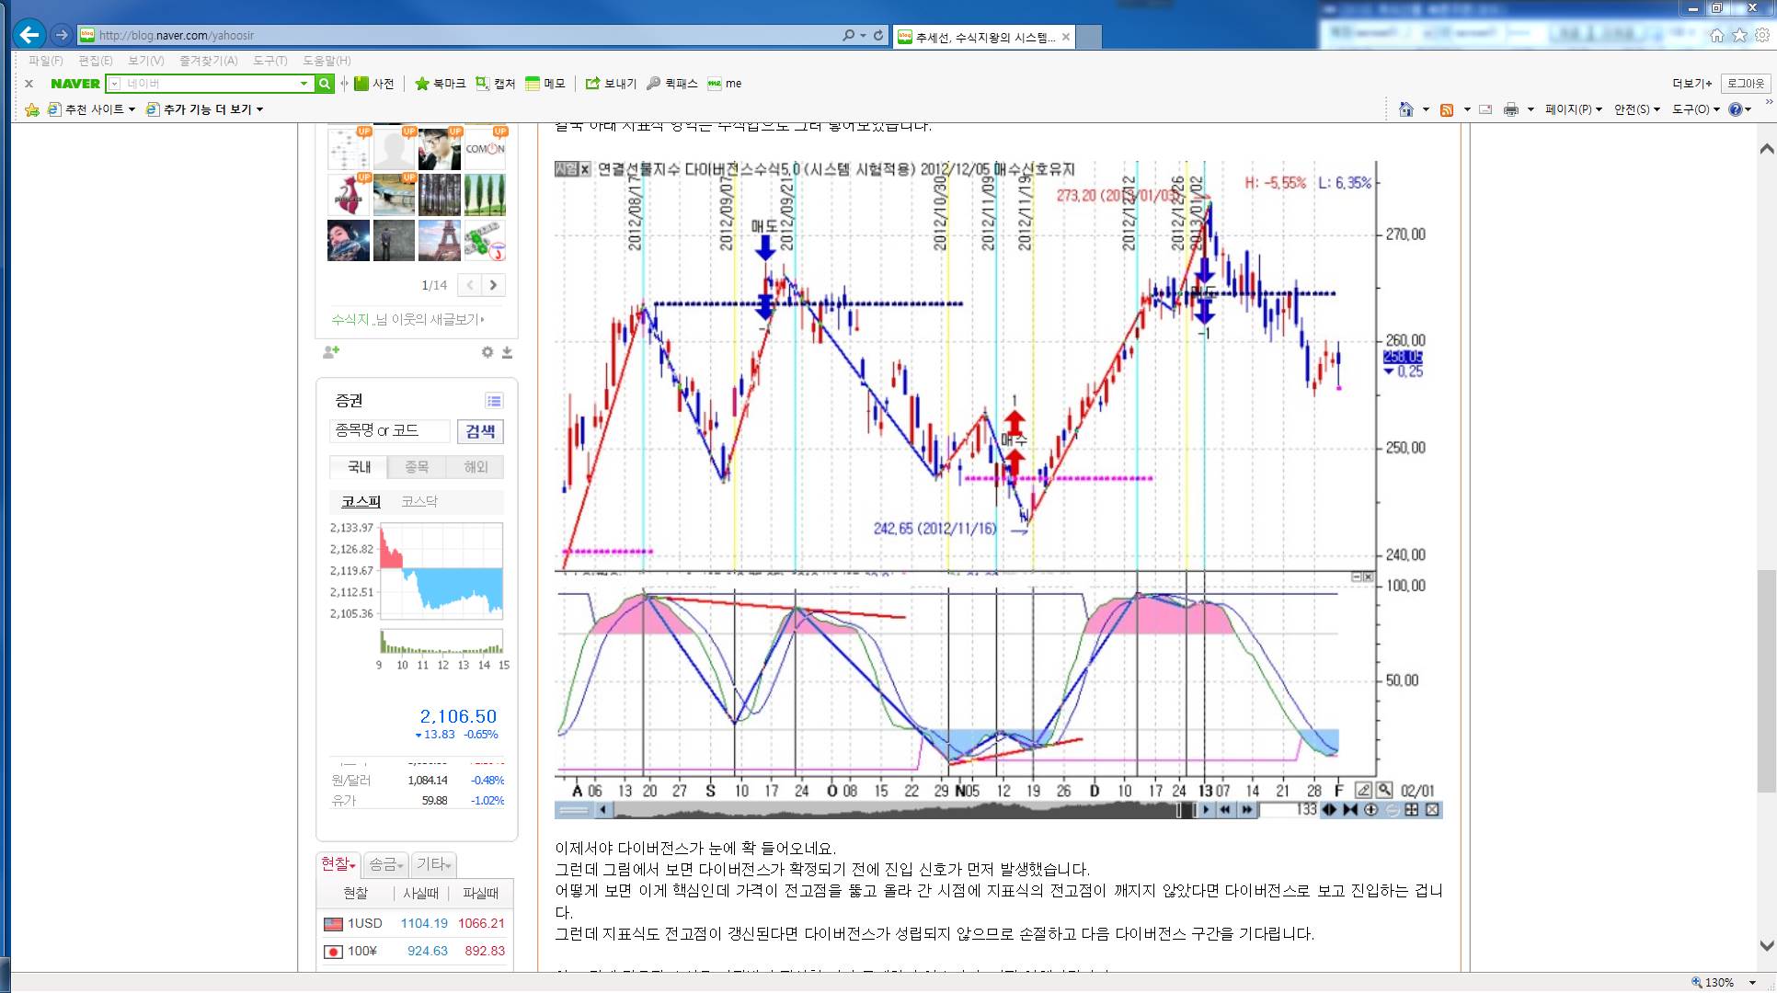Click the 캡처 capture tool icon
Screen dimensions: 1777x993
495,84
